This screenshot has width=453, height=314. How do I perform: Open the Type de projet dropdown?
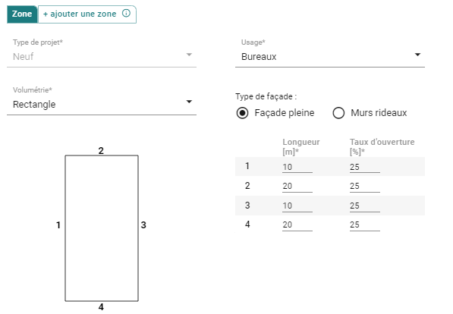pos(102,56)
